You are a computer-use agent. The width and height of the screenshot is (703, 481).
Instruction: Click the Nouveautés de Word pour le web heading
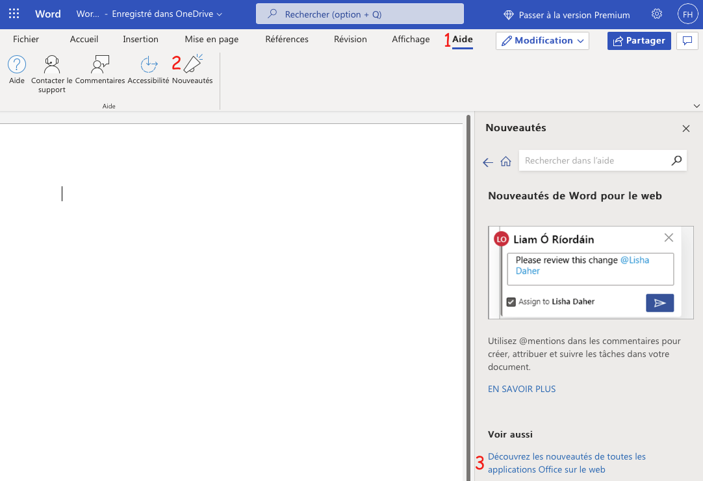(575, 196)
